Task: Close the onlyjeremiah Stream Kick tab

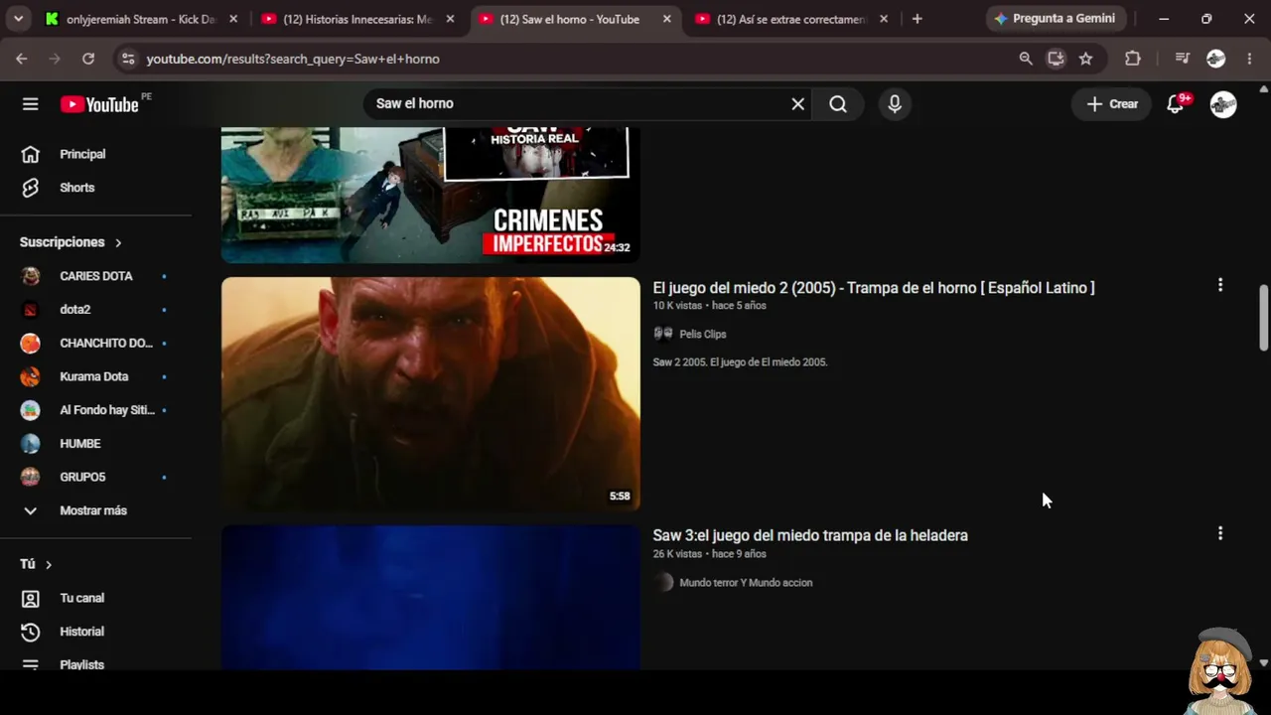Action: click(232, 19)
